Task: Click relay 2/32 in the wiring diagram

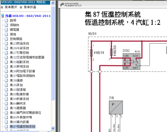Action: pos(131,62)
